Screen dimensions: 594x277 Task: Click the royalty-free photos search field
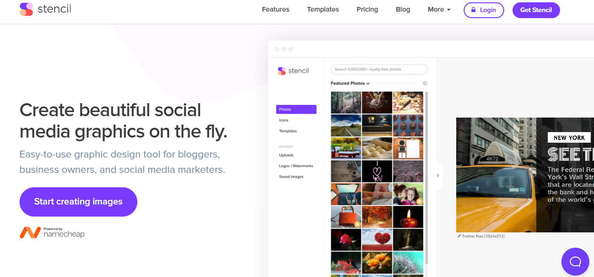(x=379, y=69)
